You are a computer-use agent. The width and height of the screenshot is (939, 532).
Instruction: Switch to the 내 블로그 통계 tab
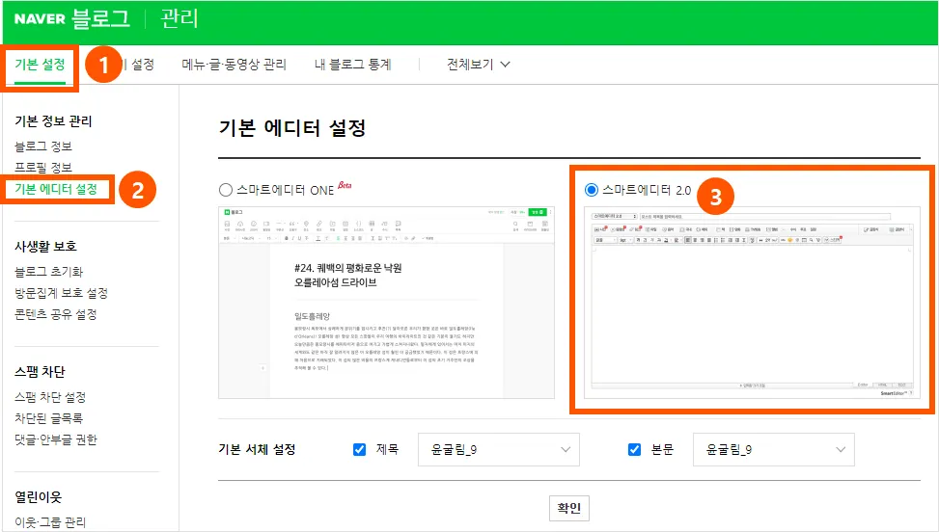[352, 65]
